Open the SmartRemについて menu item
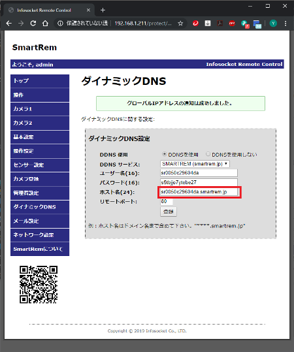 coord(40,249)
